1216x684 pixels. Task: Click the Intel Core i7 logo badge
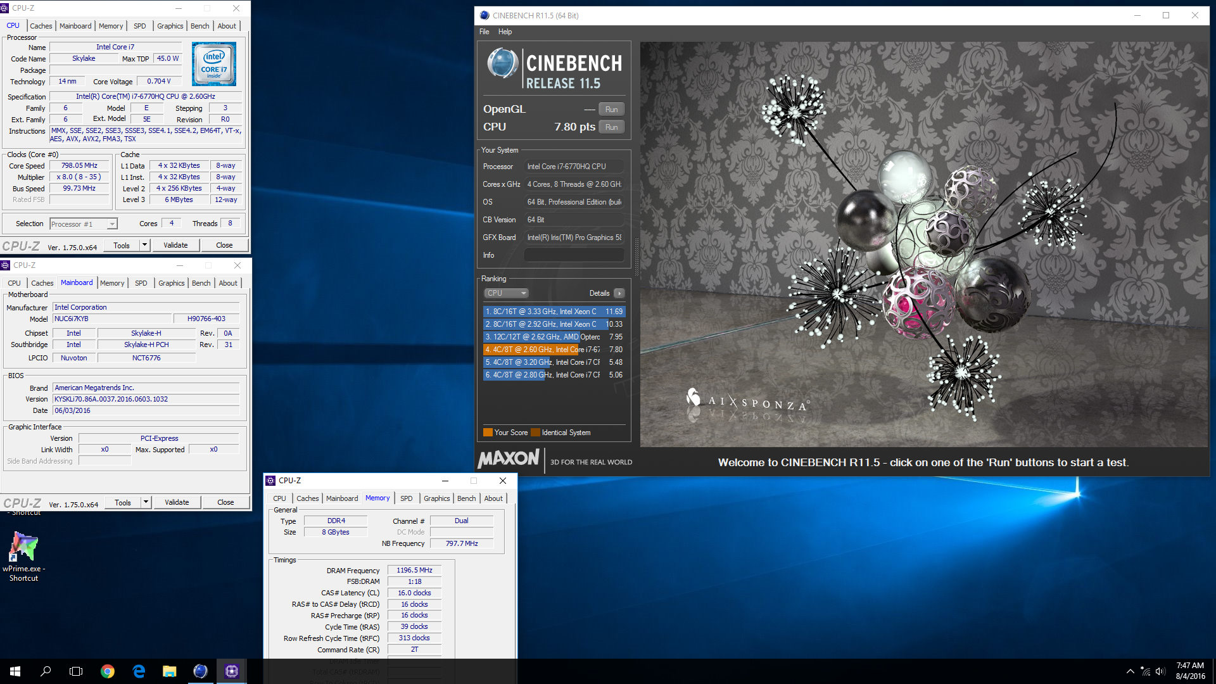point(214,64)
